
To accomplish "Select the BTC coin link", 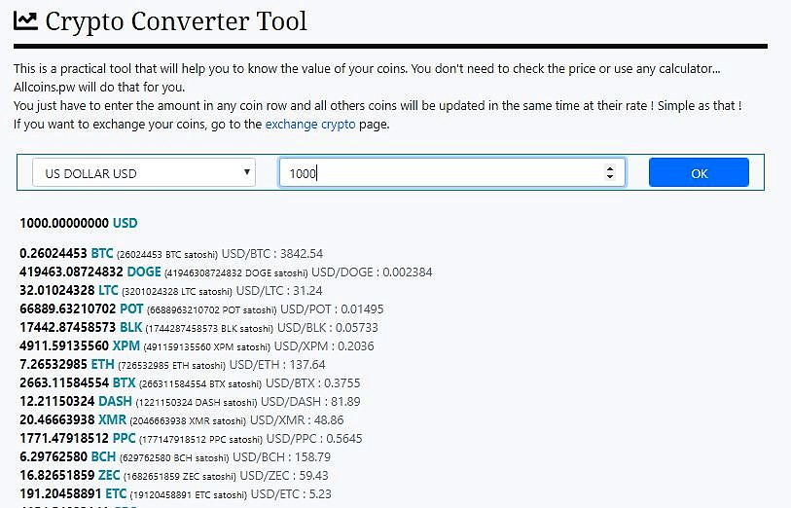I will tap(102, 253).
